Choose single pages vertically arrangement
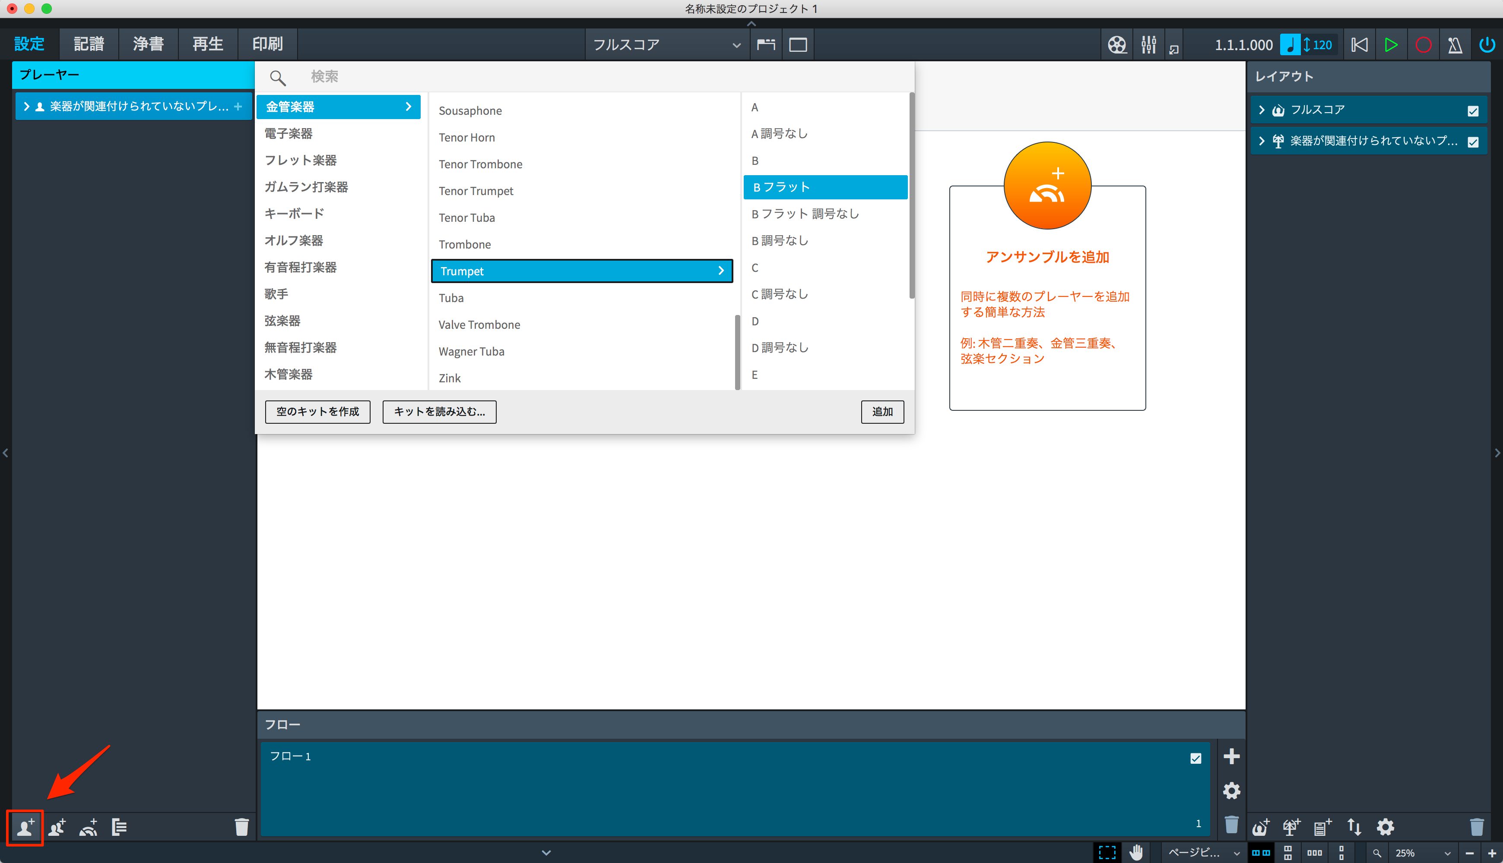 pyautogui.click(x=1341, y=852)
